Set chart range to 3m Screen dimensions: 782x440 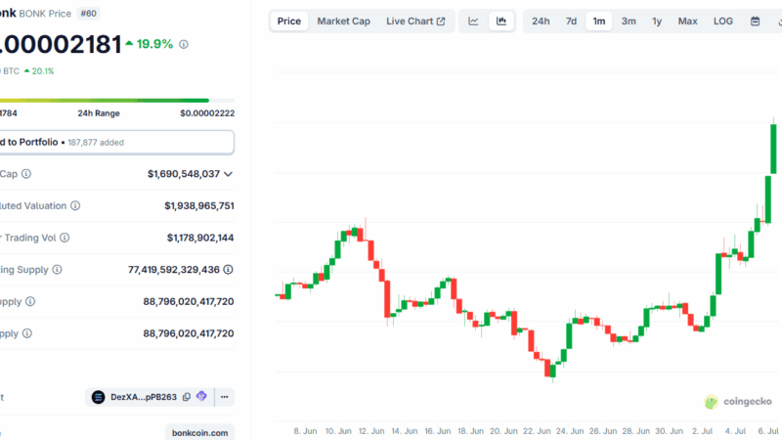tap(629, 21)
